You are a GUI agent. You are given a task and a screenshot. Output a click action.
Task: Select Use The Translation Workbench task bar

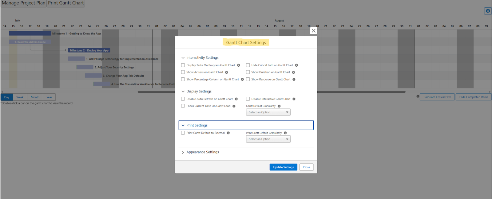tap(102, 84)
